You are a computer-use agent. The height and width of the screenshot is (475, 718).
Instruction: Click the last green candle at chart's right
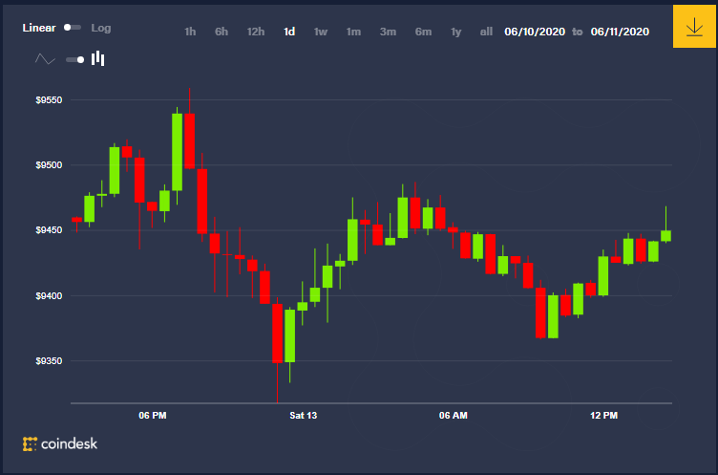(x=665, y=236)
